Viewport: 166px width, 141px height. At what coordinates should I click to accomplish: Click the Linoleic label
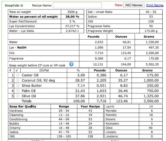tap(111, 132)
